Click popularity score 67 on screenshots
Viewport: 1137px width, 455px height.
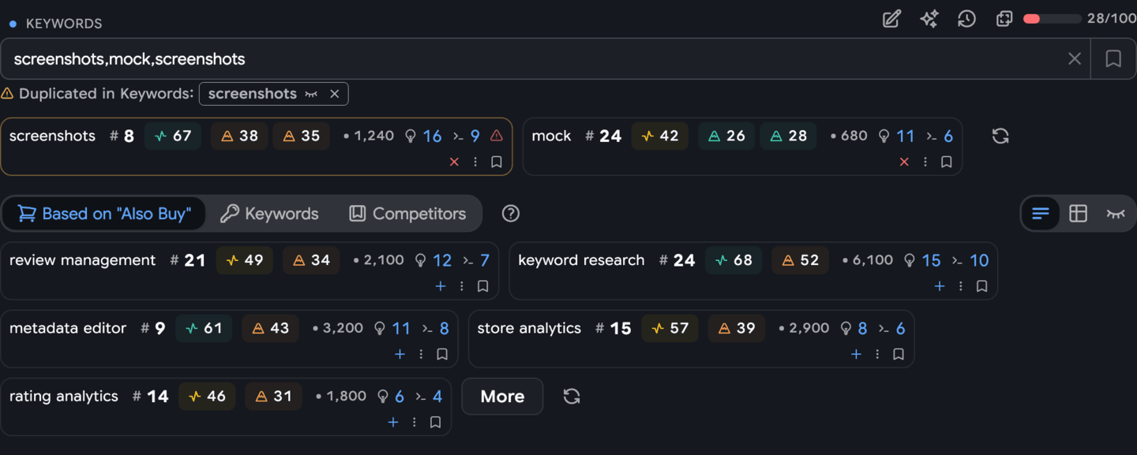(x=173, y=136)
